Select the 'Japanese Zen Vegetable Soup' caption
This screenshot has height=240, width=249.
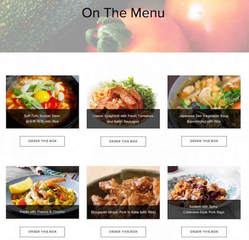[204, 116]
